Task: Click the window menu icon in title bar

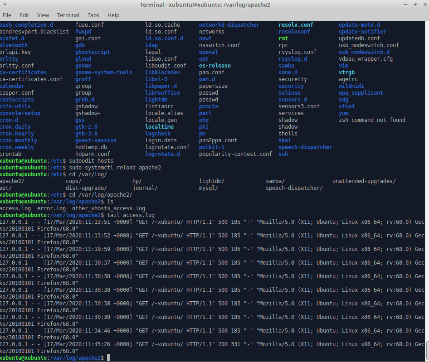Action: 5,5
